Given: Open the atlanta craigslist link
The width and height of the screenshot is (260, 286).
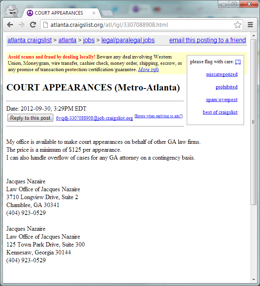Looking at the screenshot, I should point(30,40).
